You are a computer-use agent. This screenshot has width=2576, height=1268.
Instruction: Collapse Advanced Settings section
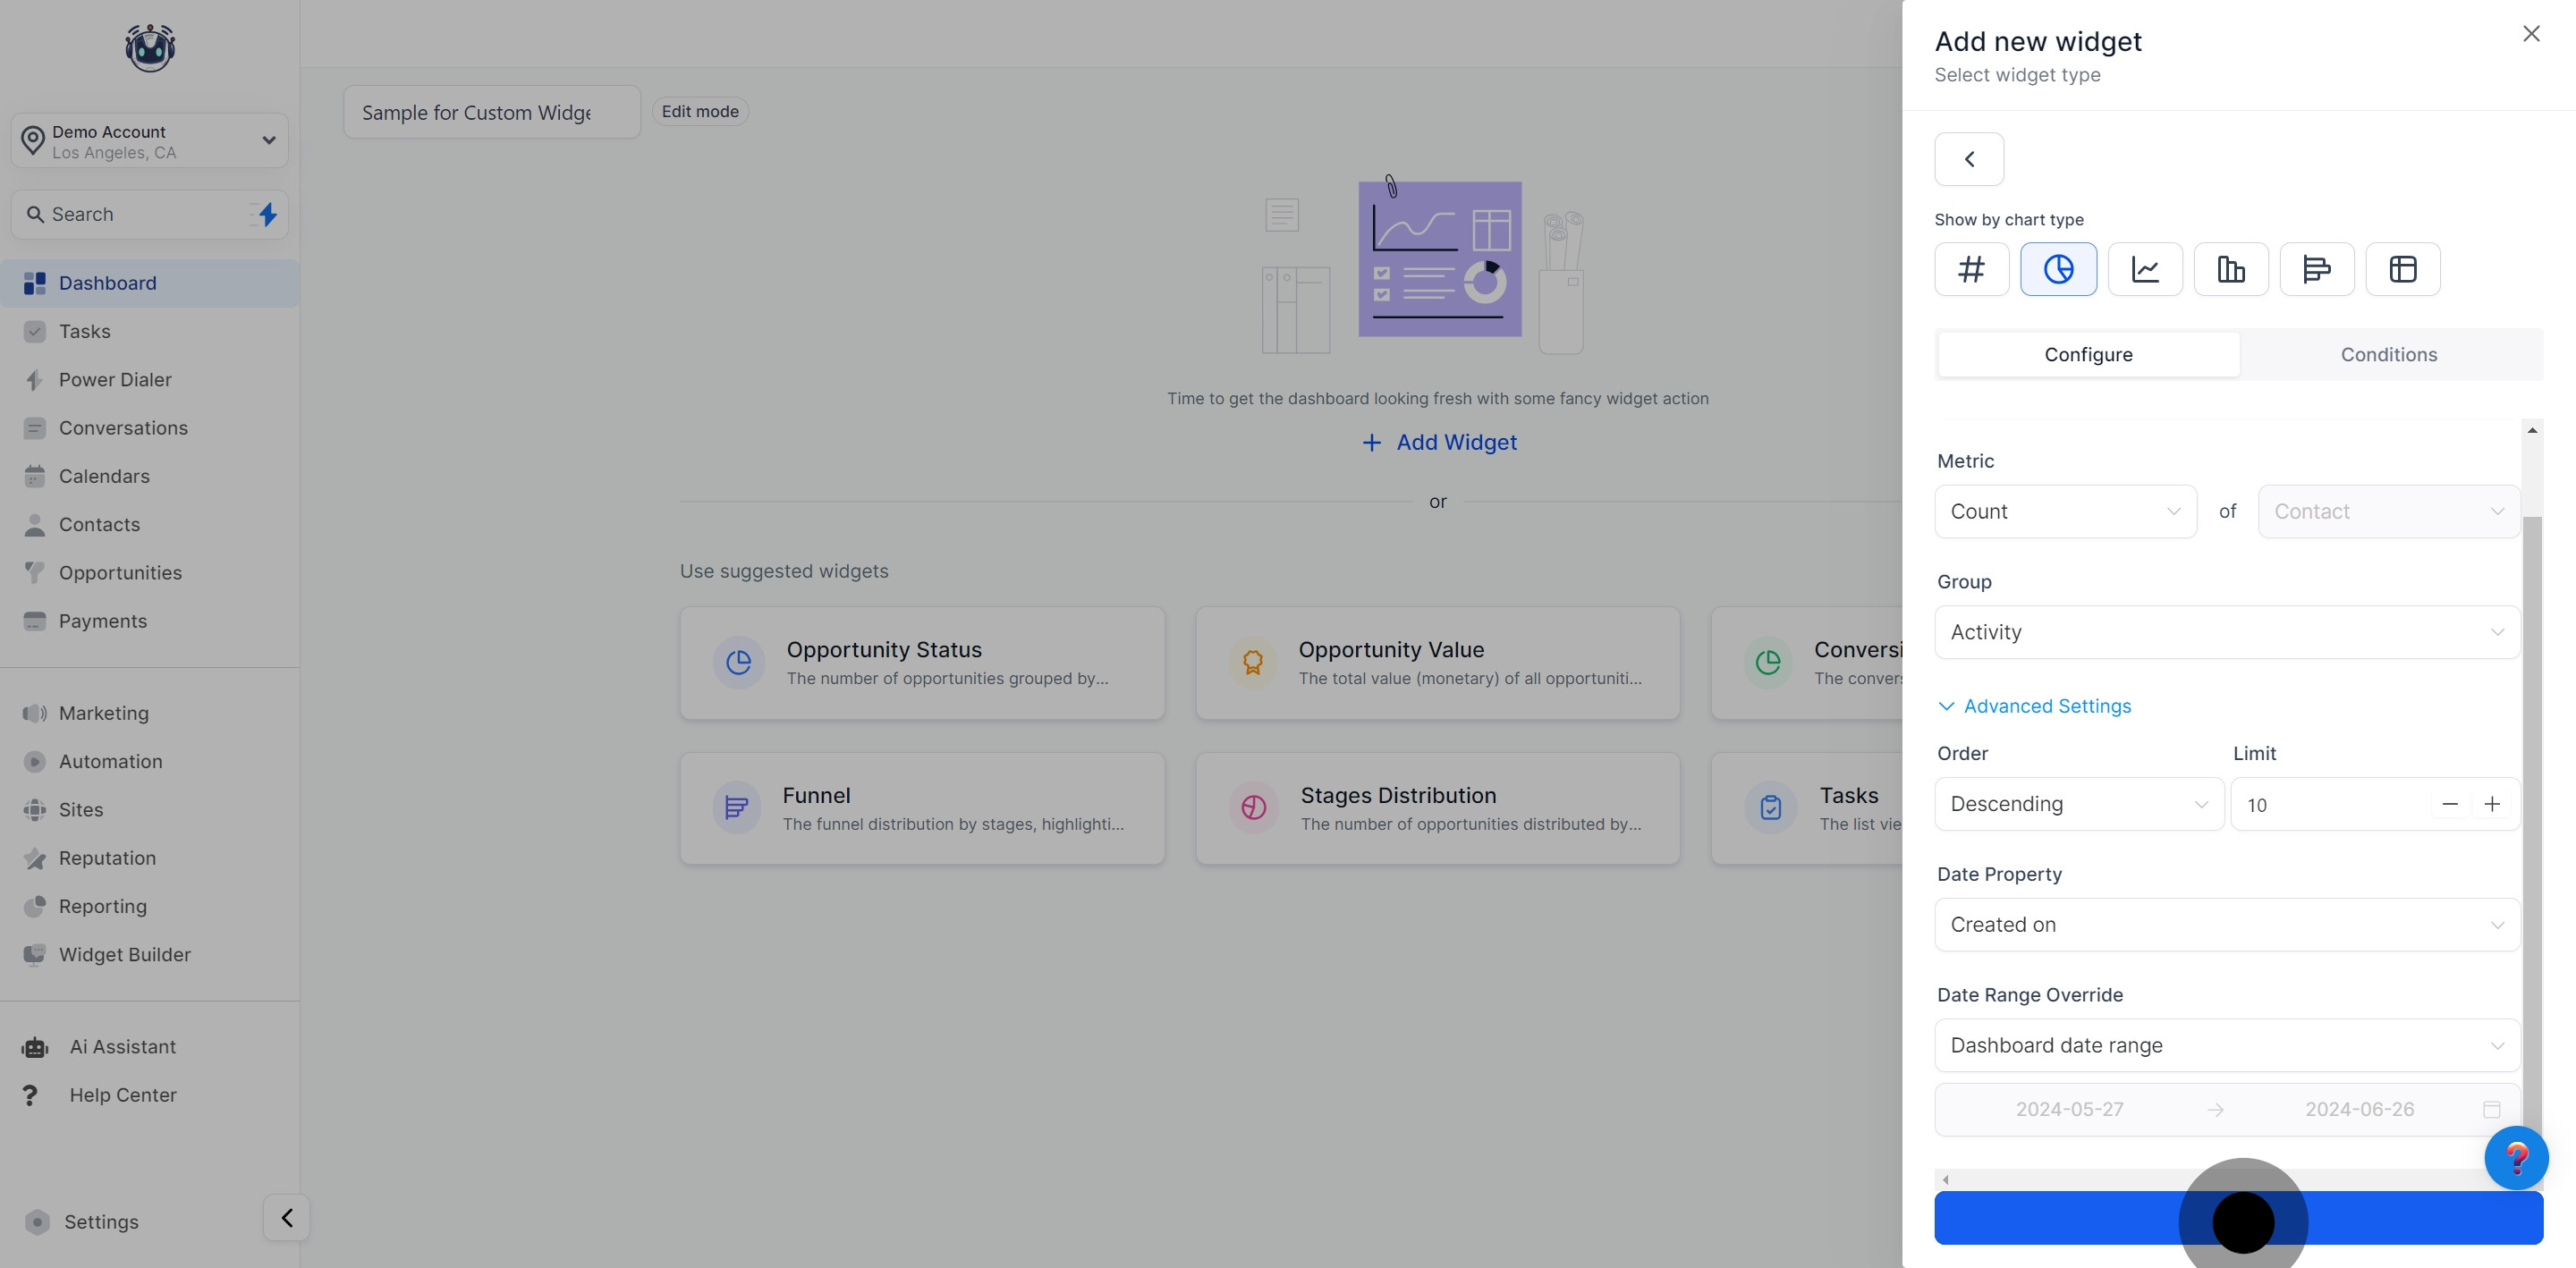point(2034,706)
